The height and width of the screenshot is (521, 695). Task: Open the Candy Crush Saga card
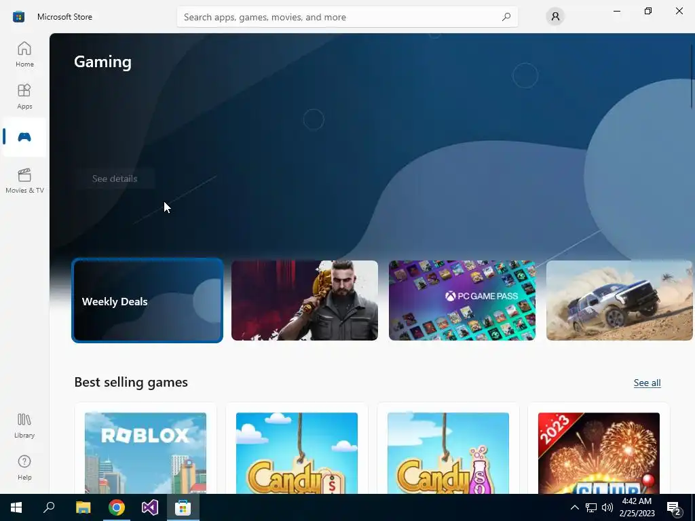pos(297,448)
